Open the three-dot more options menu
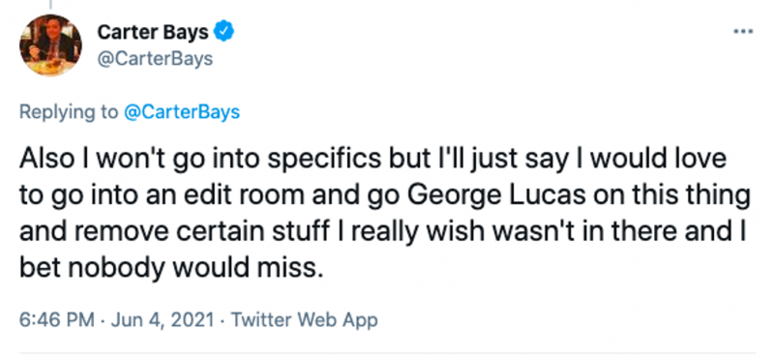774x359 pixels. tap(743, 32)
